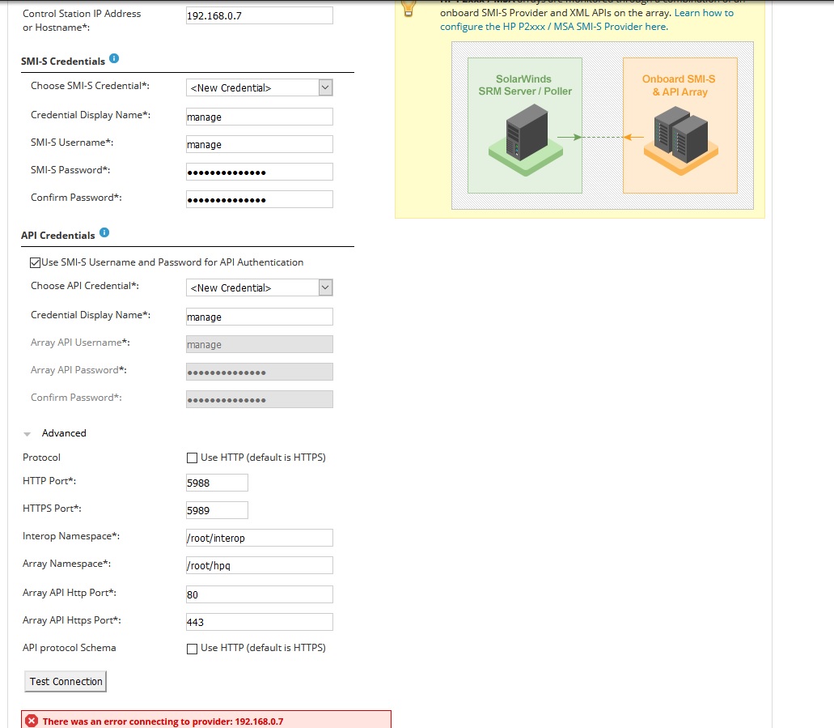Click the SMI-S Credentials section heading
The height and width of the screenshot is (728, 834).
63,62
